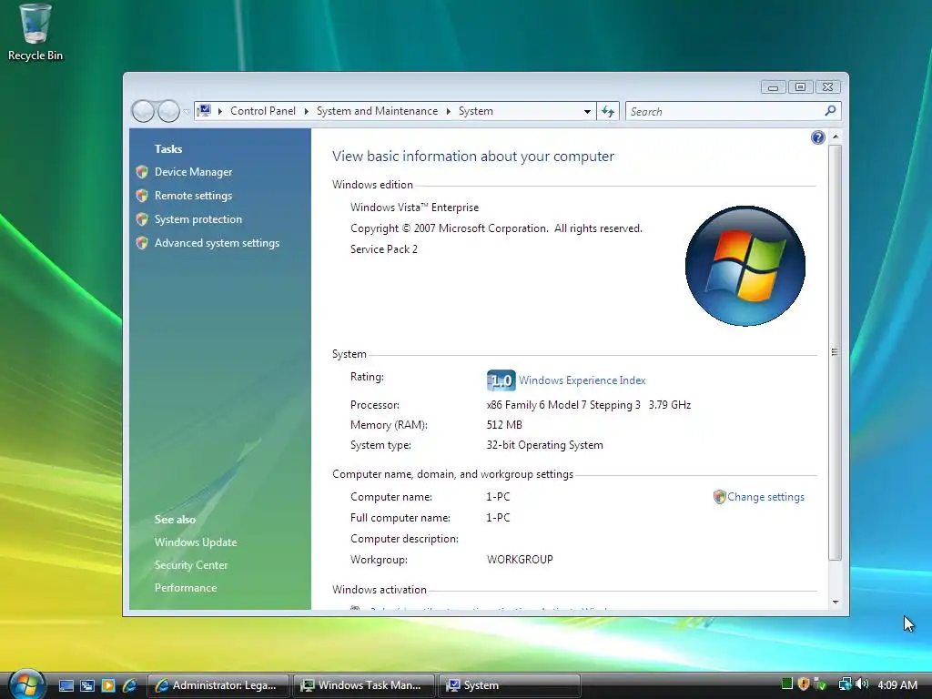This screenshot has height=699, width=932.
Task: Open Performance under See also
Action: [x=186, y=588]
